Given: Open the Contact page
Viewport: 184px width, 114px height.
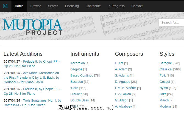Looking at the screenshot, I should click(x=137, y=6).
